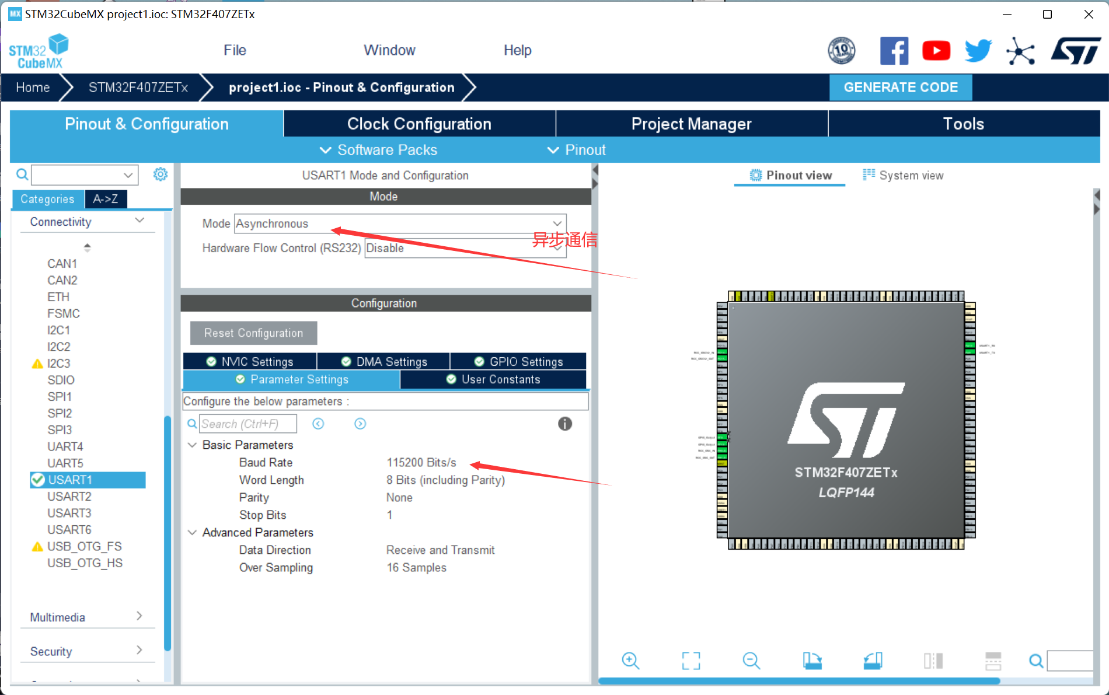Screen dimensions: 1109x695
Task: Switch to Project Manager tab
Action: click(692, 124)
